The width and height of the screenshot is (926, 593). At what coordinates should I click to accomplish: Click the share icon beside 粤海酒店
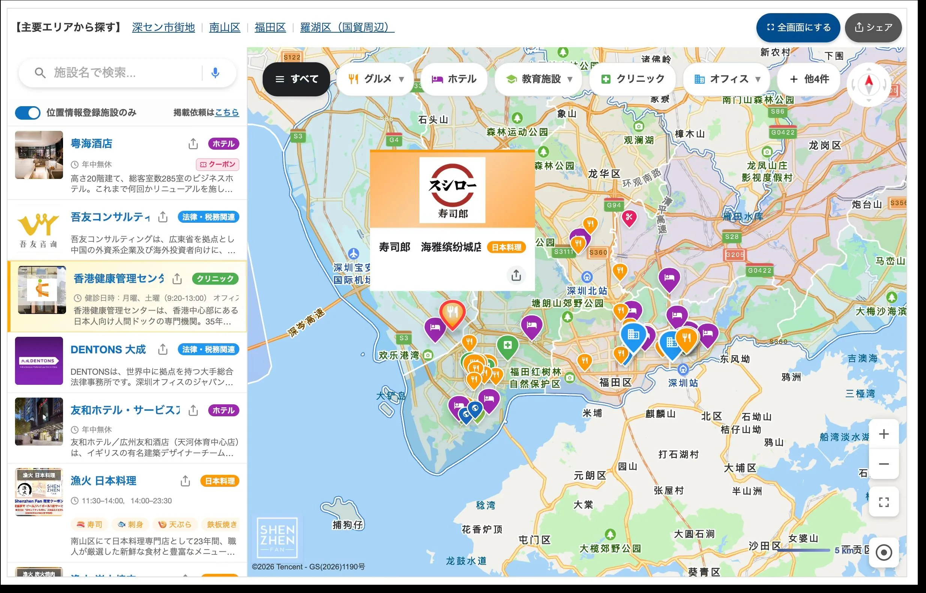193,144
